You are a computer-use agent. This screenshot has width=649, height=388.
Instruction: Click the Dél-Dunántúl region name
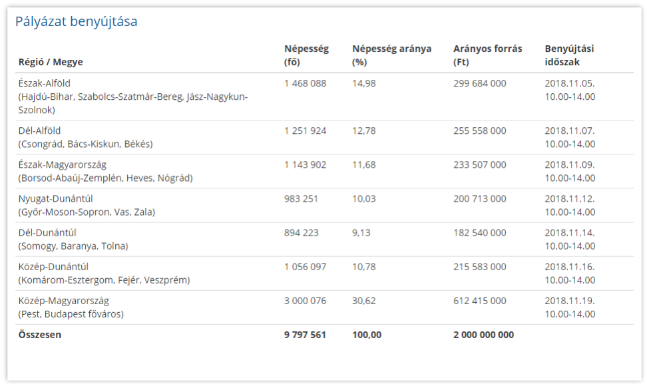(47, 233)
